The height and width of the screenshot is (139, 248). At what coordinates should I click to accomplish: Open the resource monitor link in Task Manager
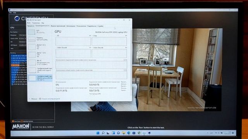pyautogui.click(x=50, y=99)
